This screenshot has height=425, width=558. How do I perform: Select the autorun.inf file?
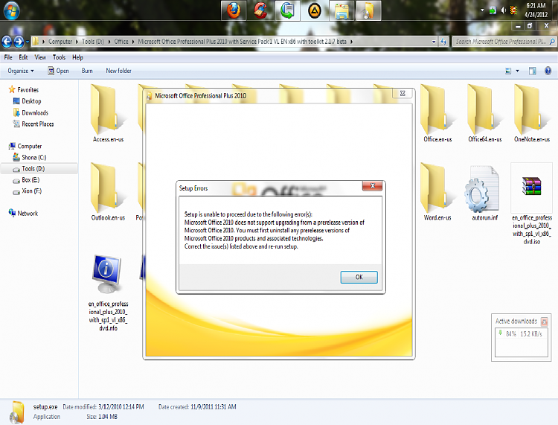coord(484,193)
